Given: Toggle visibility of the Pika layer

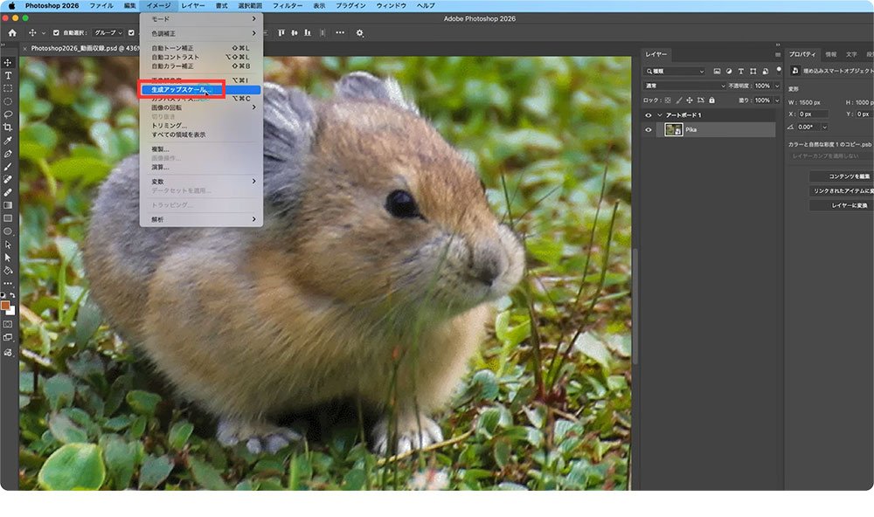Looking at the screenshot, I should [x=649, y=129].
